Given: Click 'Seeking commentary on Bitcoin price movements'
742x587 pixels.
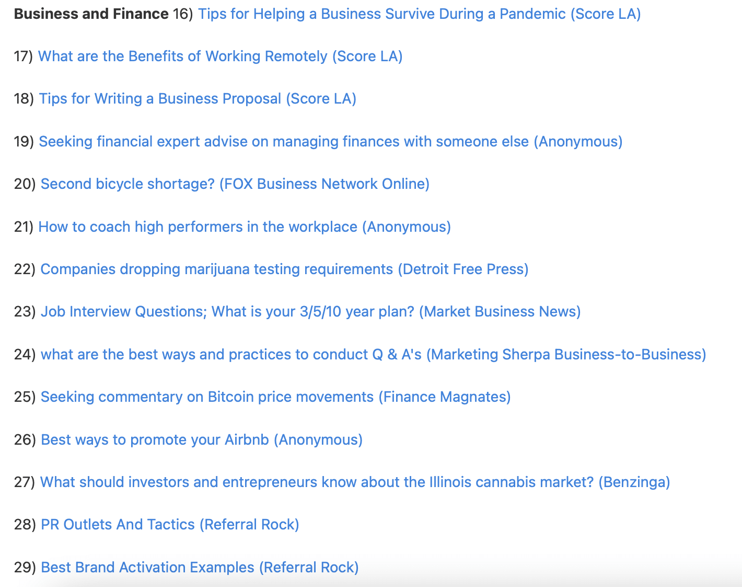Looking at the screenshot, I should click(275, 397).
